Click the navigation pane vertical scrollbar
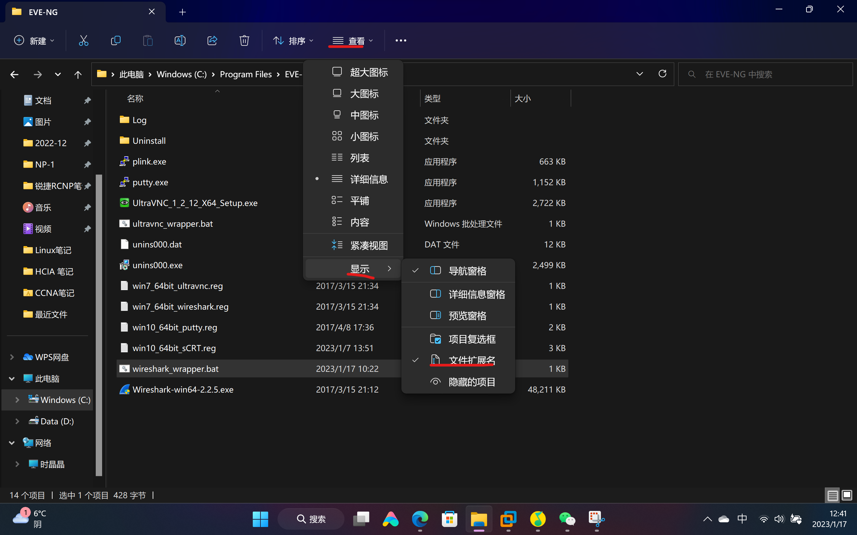The image size is (857, 535). click(x=99, y=318)
